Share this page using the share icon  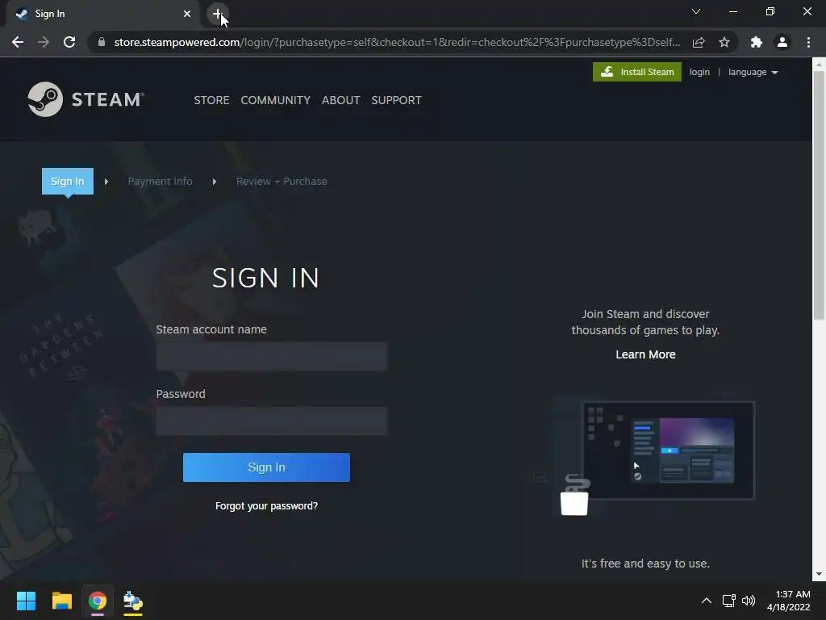(699, 42)
